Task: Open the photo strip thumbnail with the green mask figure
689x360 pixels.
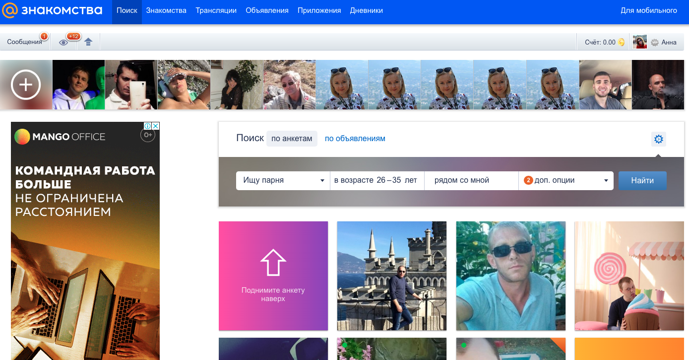Action: (x=79, y=85)
